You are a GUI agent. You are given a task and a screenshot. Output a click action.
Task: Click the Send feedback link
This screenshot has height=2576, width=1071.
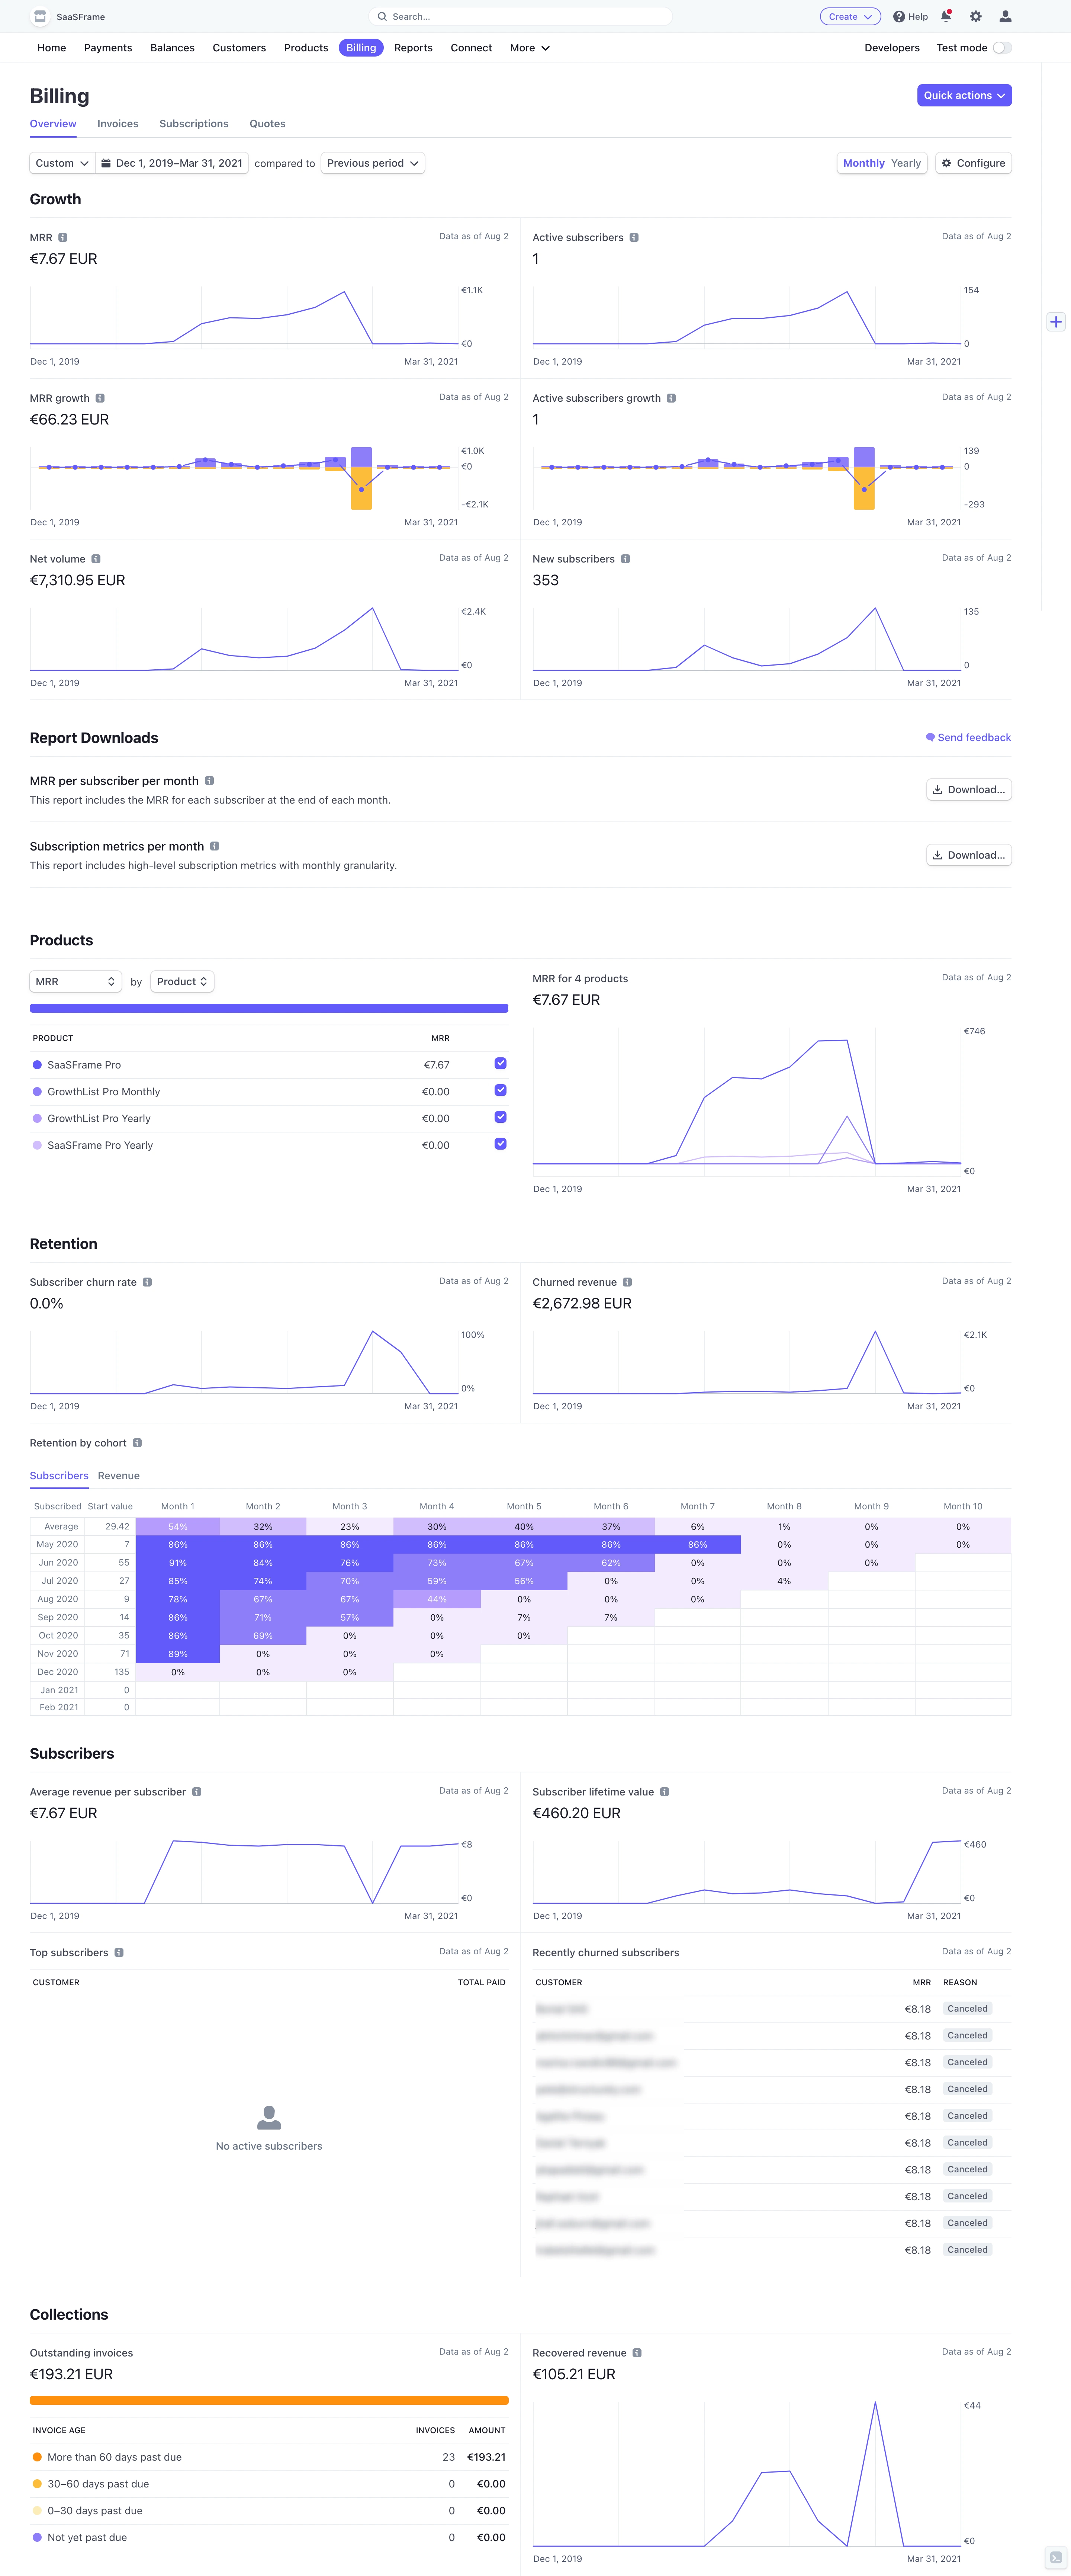(x=968, y=738)
